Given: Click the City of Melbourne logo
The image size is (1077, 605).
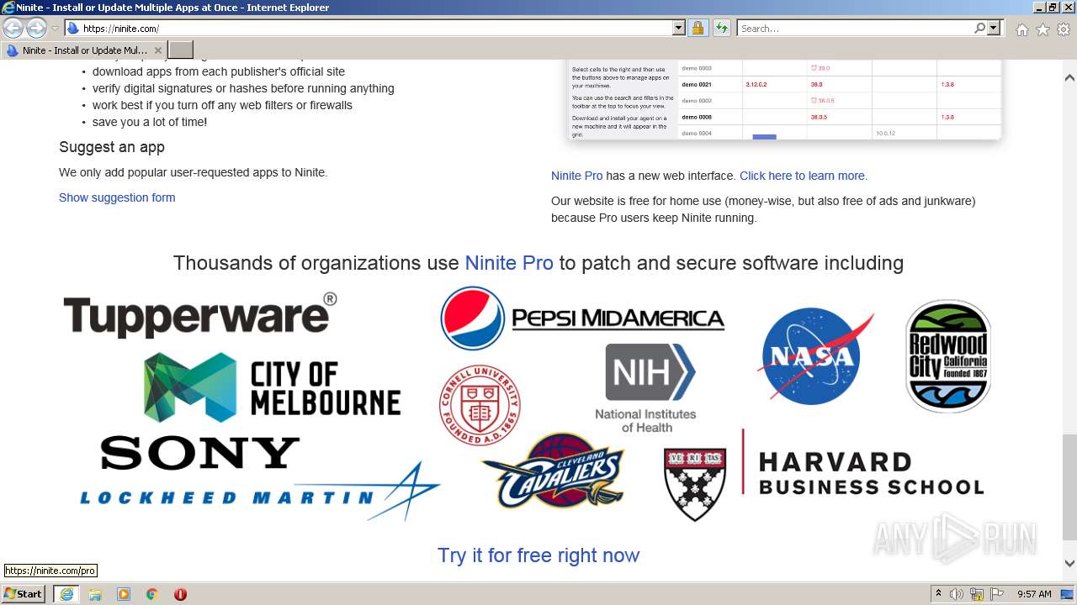Looking at the screenshot, I should [x=272, y=387].
